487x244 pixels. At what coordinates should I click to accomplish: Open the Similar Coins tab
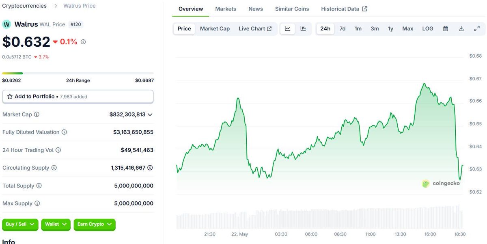click(x=292, y=9)
